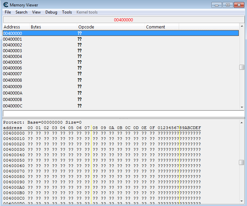This screenshot has width=247, height=206.
Task: Click the Cheat Engine icon in title bar
Action: click(6, 5)
